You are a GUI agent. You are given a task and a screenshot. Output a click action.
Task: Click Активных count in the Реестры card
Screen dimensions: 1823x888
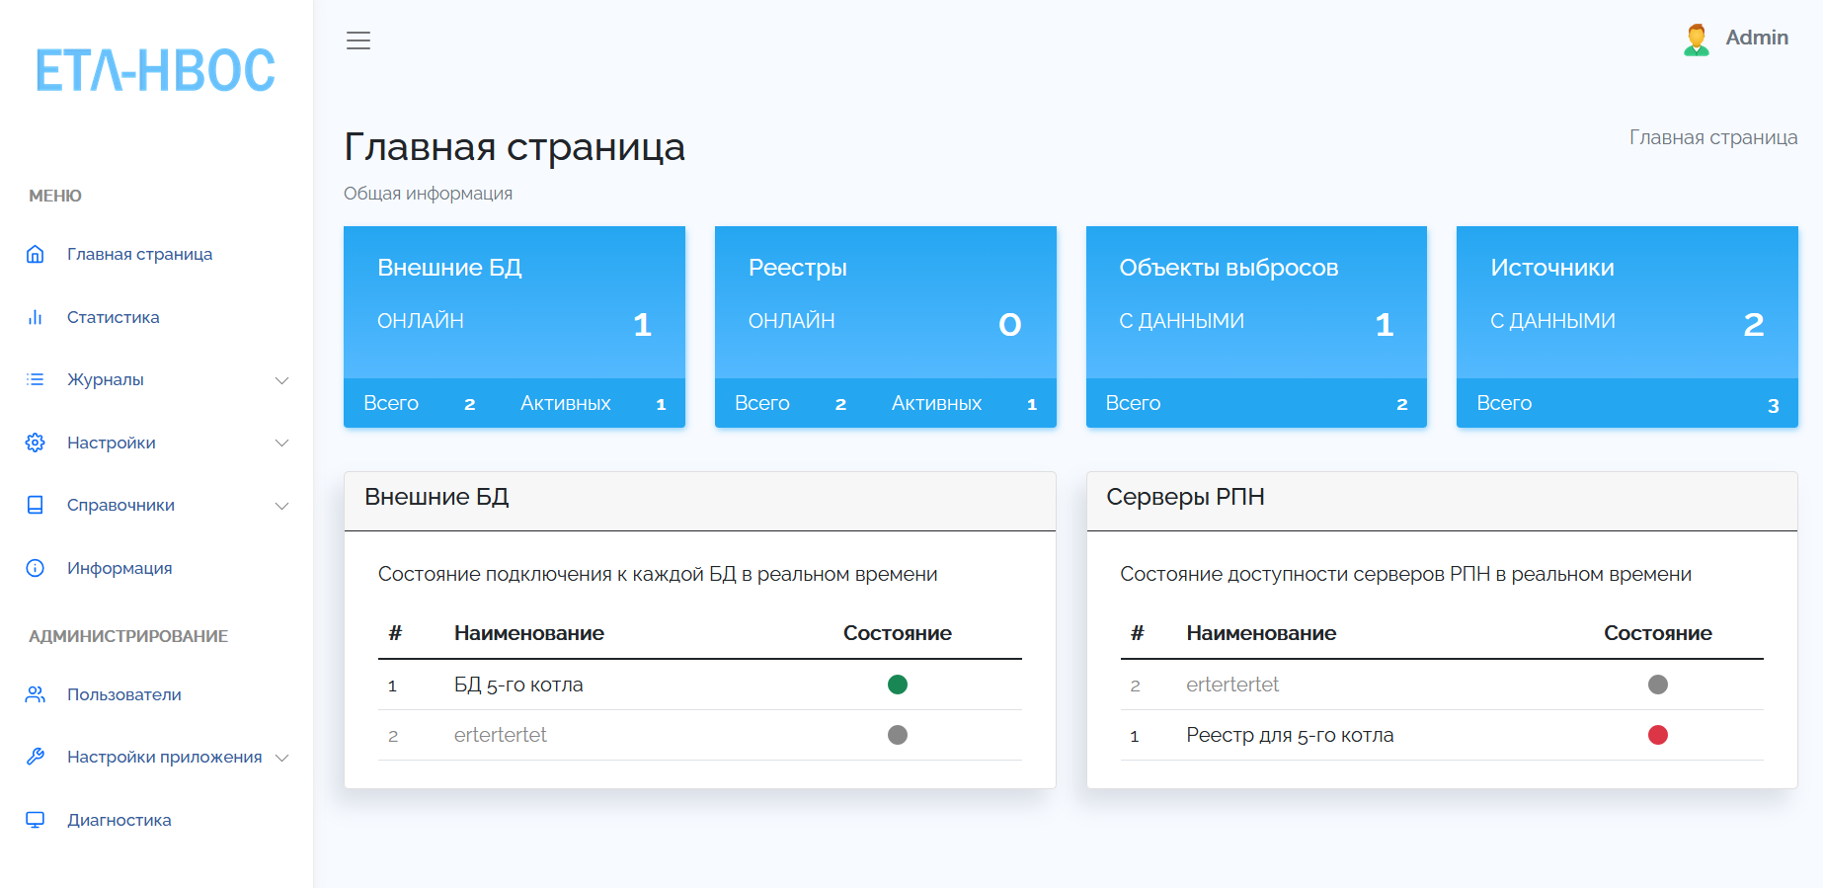pos(1032,404)
